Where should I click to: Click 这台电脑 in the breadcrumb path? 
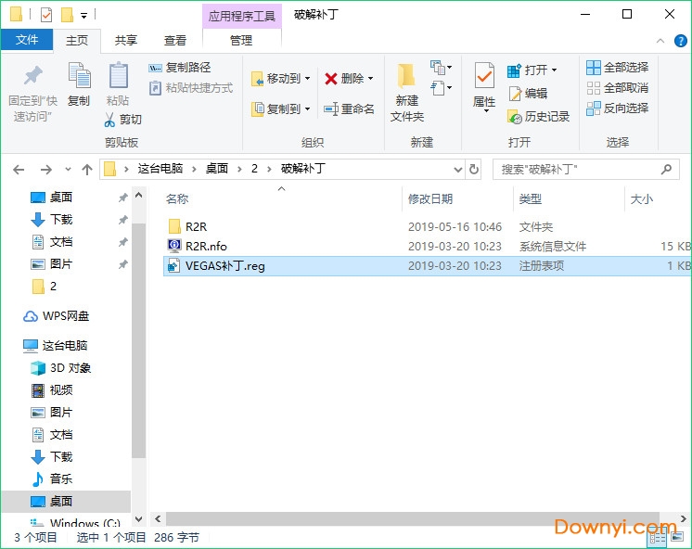coord(160,169)
